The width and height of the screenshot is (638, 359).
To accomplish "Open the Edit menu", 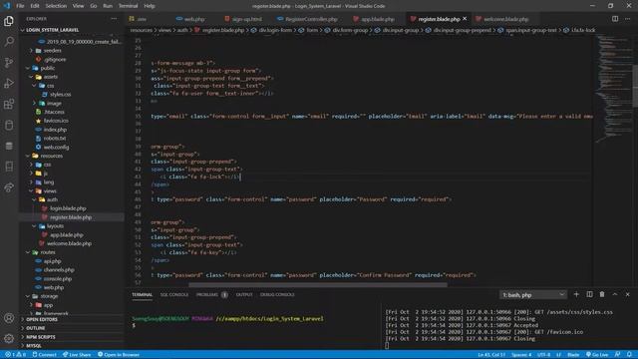I will pos(35,6).
